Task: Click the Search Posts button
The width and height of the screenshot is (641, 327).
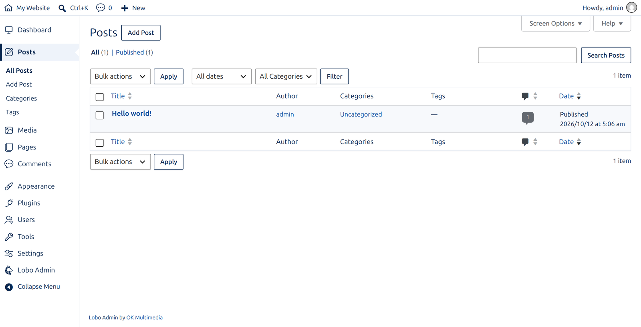Action: (x=606, y=55)
